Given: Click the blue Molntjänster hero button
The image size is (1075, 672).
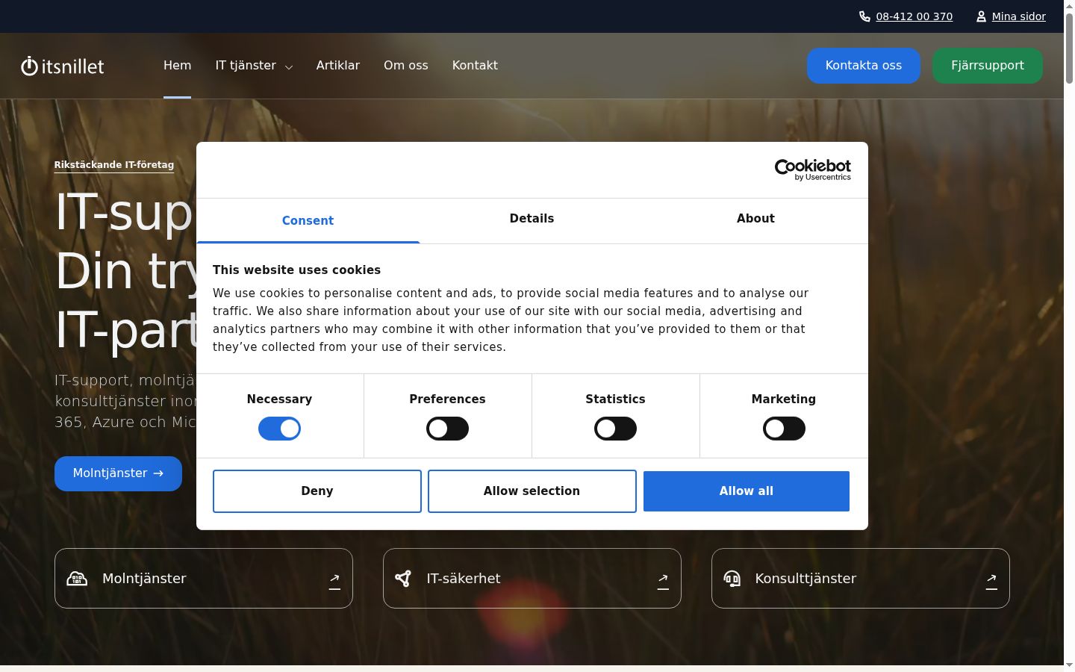Looking at the screenshot, I should tap(118, 473).
